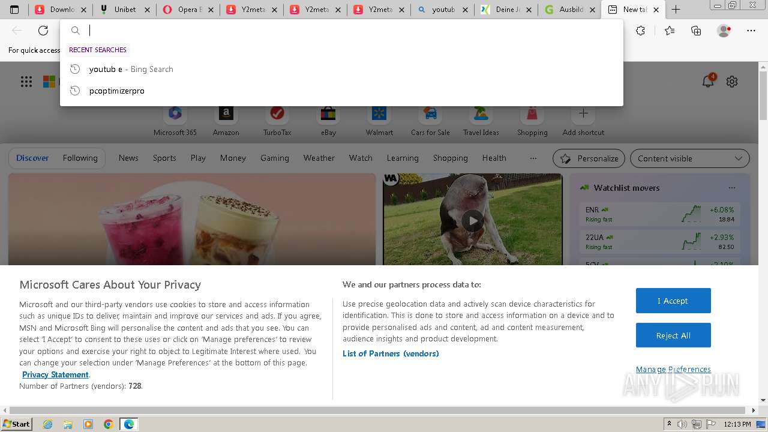Open the Play category
This screenshot has height=432, width=768.
tap(198, 158)
